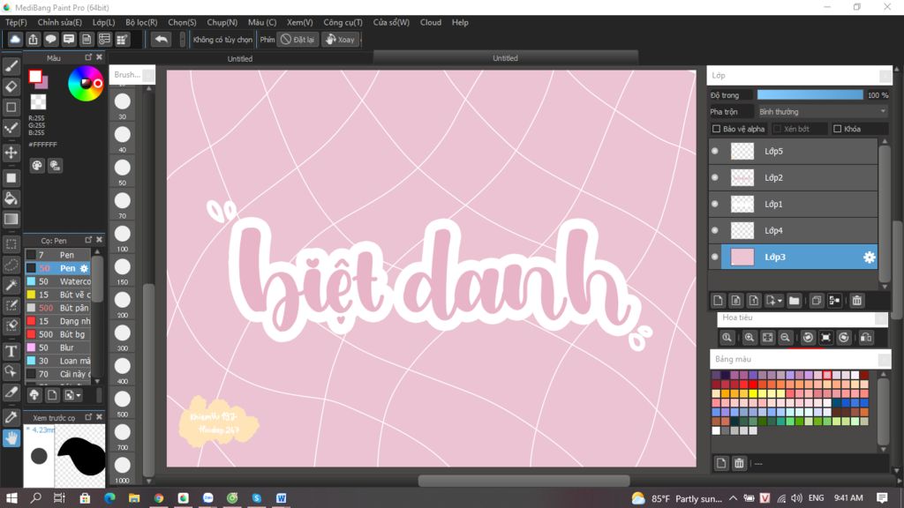Open the settings gear on the 50 Pen brush
The height and width of the screenshot is (508, 904).
point(84,268)
